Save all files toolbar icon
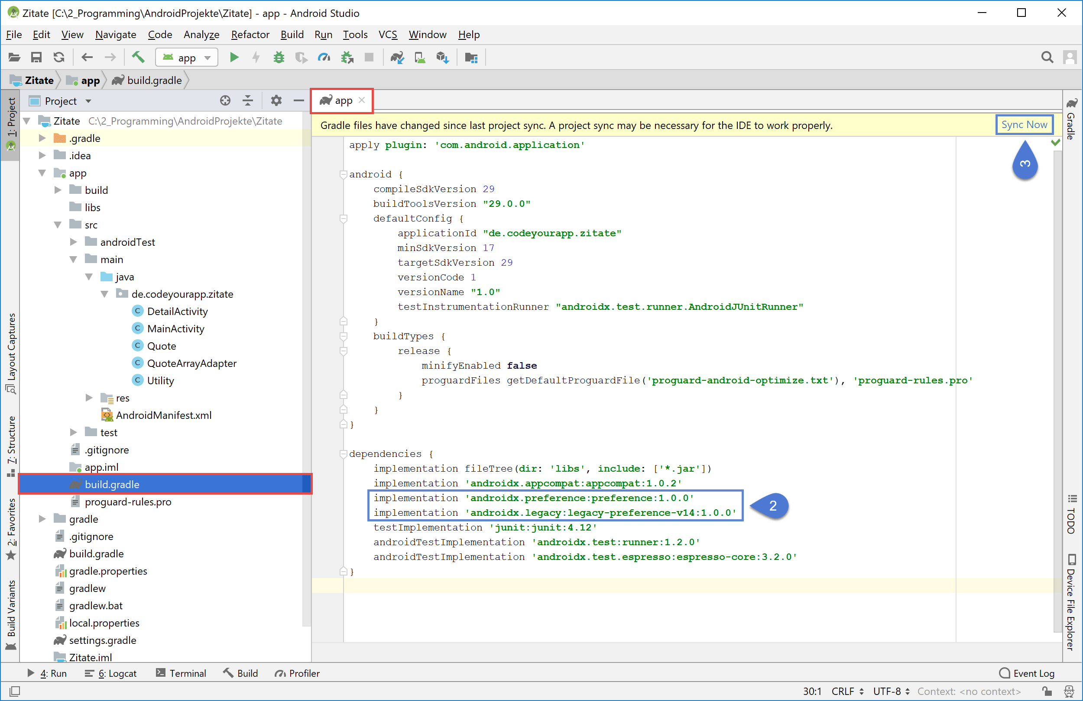The width and height of the screenshot is (1083, 701). pyautogui.click(x=36, y=58)
